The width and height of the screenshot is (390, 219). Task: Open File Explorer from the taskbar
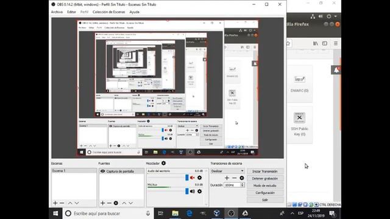(x=175, y=214)
